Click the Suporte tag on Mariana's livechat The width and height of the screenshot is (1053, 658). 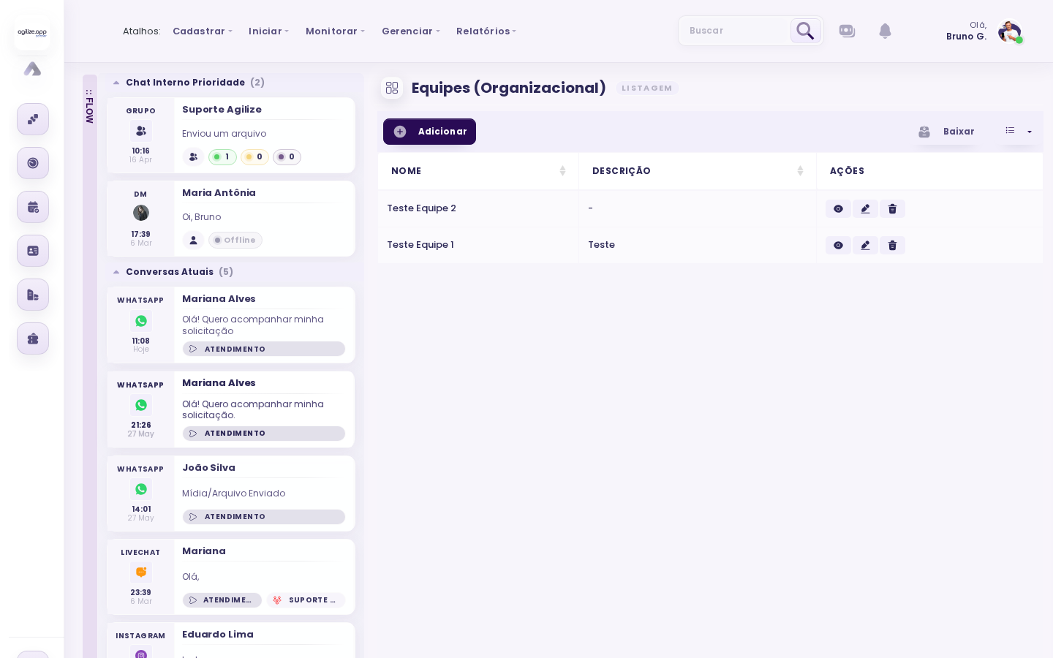click(x=306, y=600)
